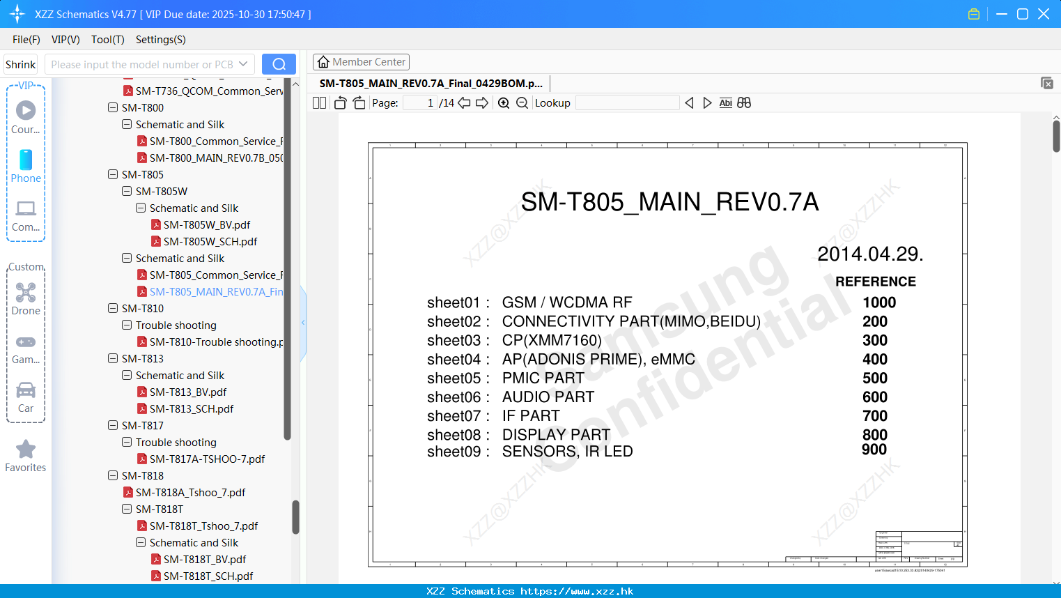
Task: Click the home icon in Member Center
Action: coord(323,62)
